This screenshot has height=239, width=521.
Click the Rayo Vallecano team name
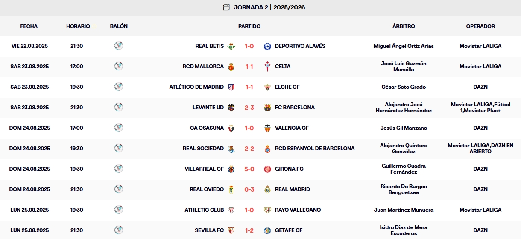(x=298, y=210)
